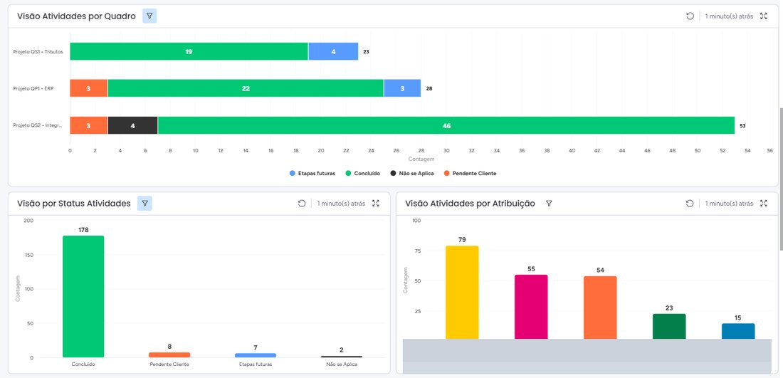Screen dimensions: 783x378
Task: Click '1 minuto(s) atrás' in Status Atividades widget
Action: 341,203
